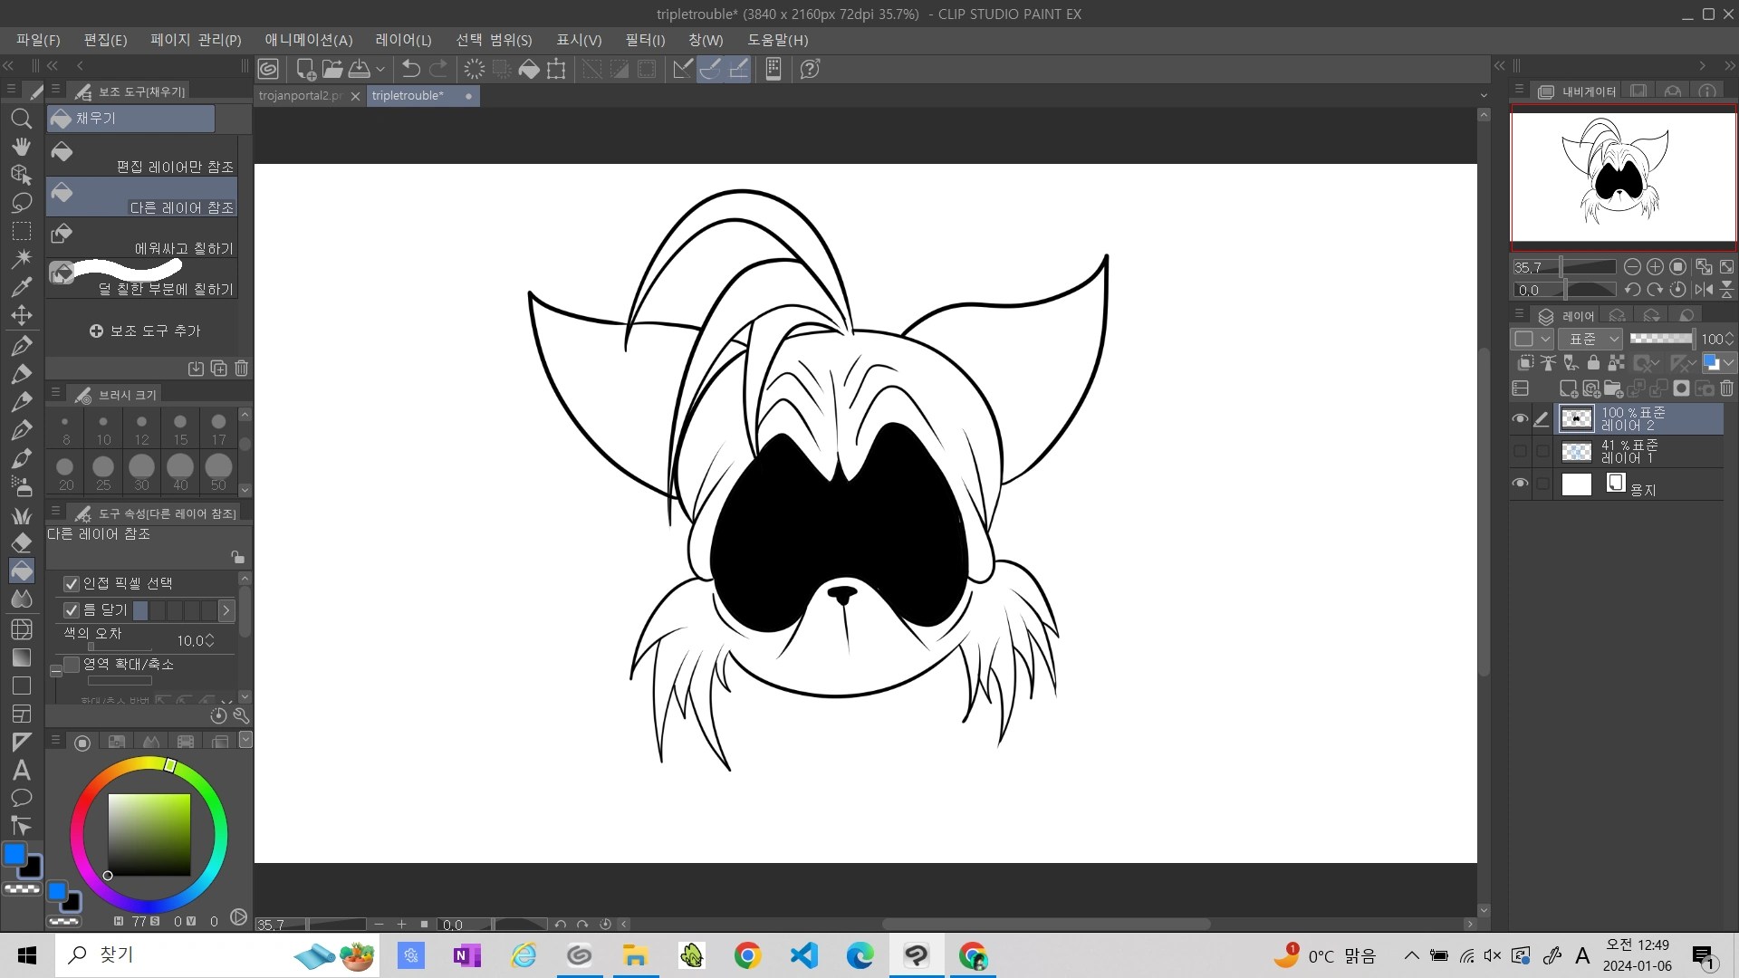Uncheck the 인접 픽셀 선택 checkbox
The image size is (1739, 978).
pyautogui.click(x=71, y=583)
